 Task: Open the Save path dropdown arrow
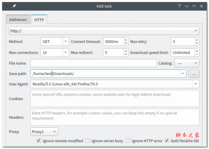coord(183,73)
